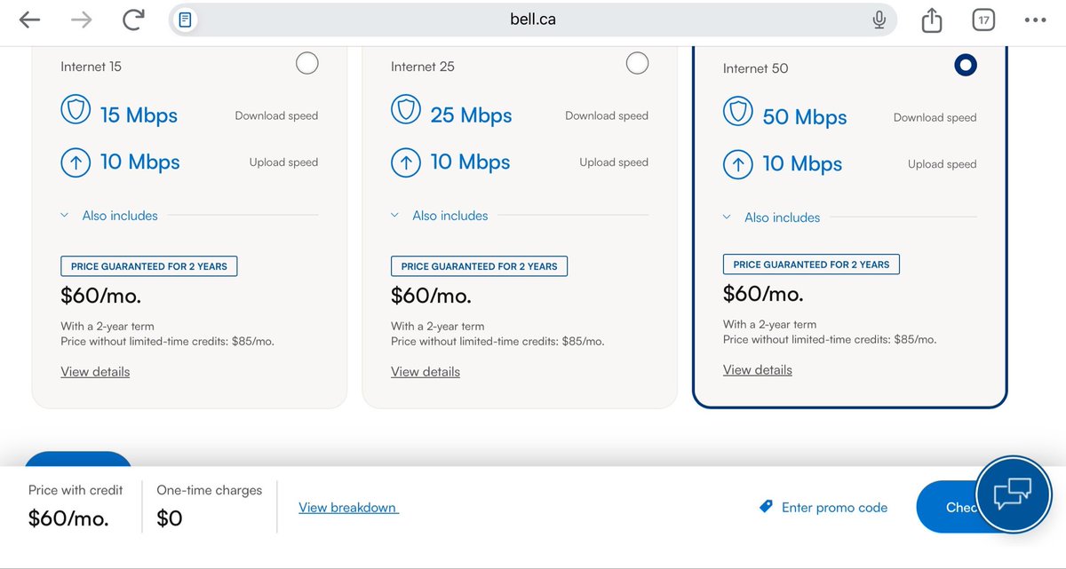The image size is (1066, 569).
Task: Reload the bell.ca page
Action: tap(133, 20)
